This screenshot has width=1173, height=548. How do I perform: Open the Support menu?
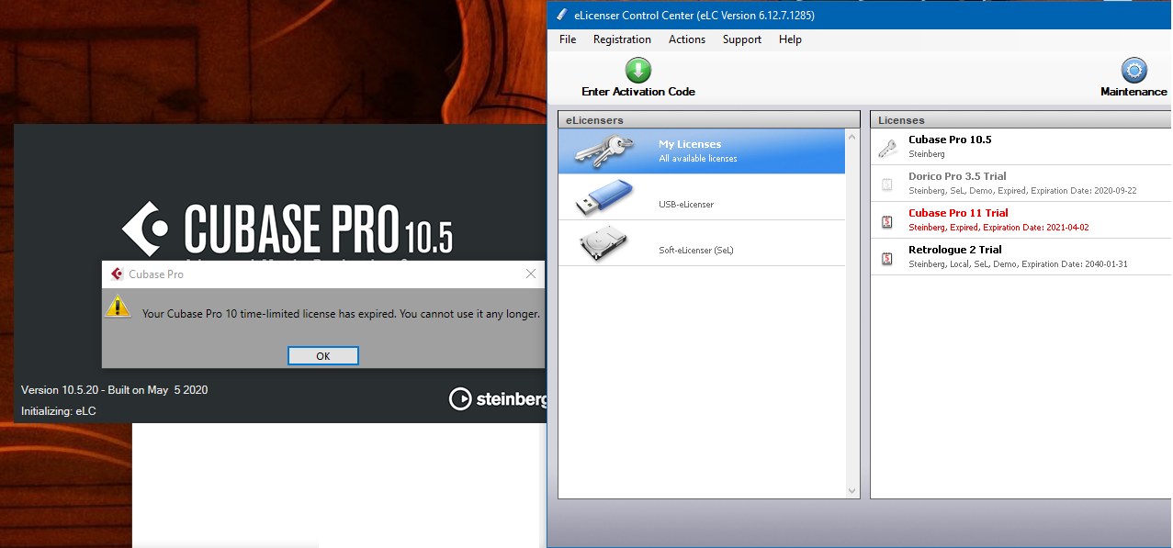click(x=742, y=39)
